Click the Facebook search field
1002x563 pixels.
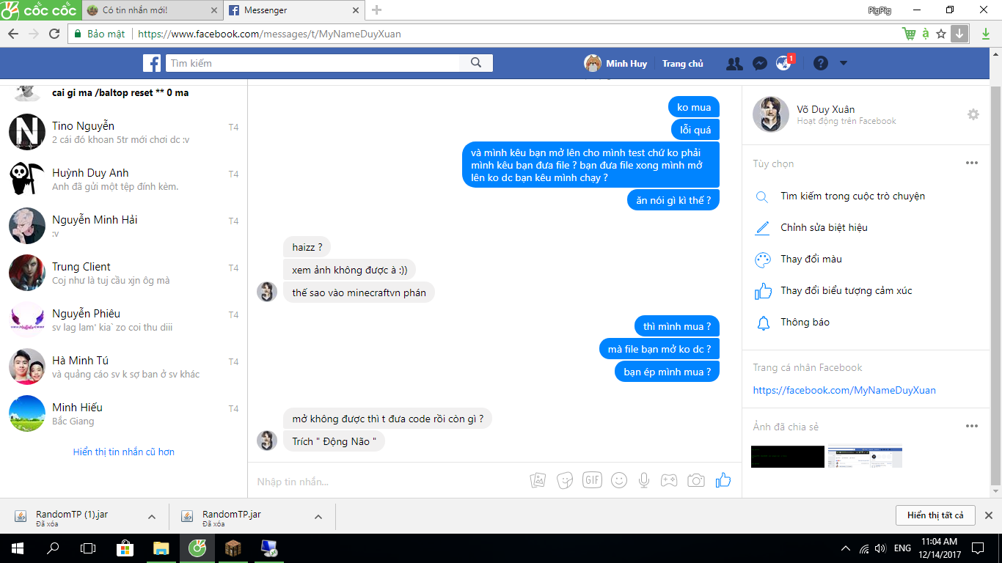click(312, 63)
